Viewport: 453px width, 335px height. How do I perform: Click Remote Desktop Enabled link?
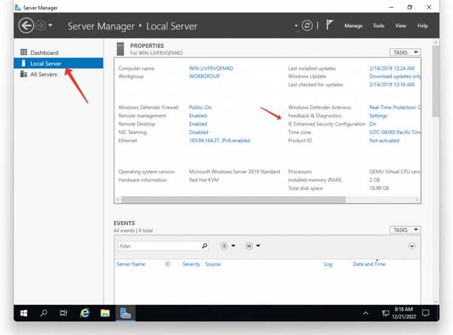(x=198, y=124)
